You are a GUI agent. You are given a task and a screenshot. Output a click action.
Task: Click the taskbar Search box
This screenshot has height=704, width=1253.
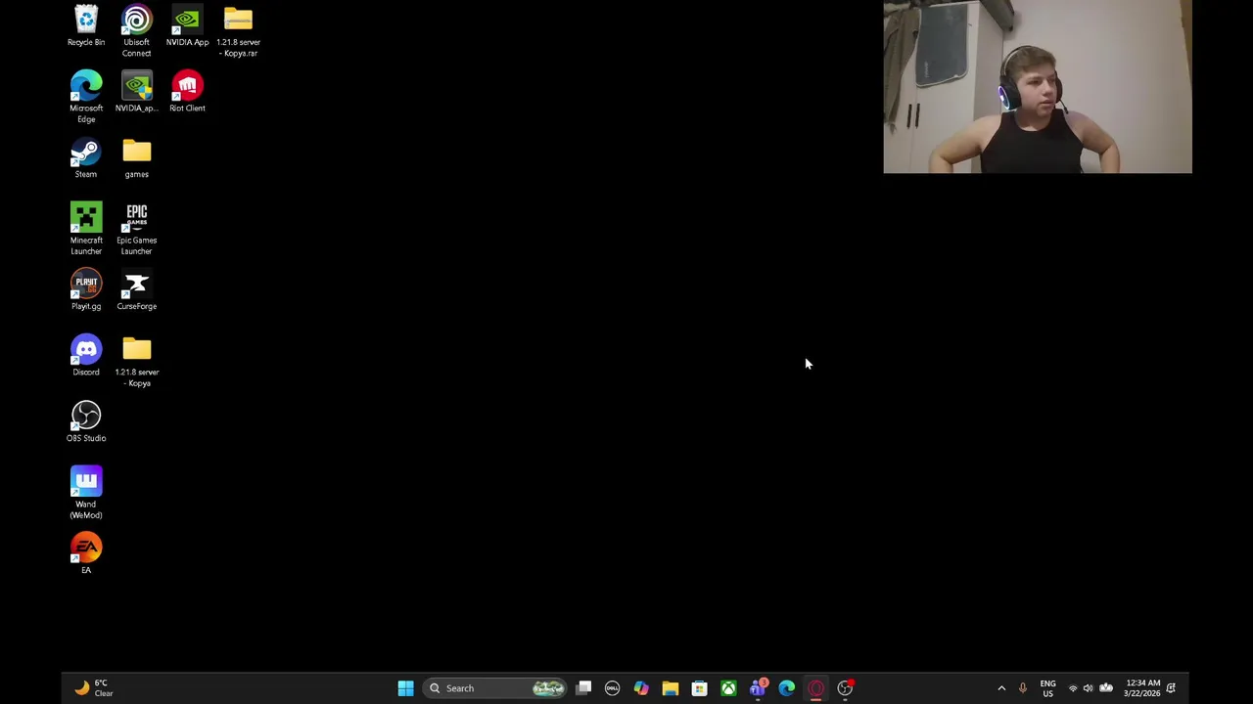click(496, 688)
